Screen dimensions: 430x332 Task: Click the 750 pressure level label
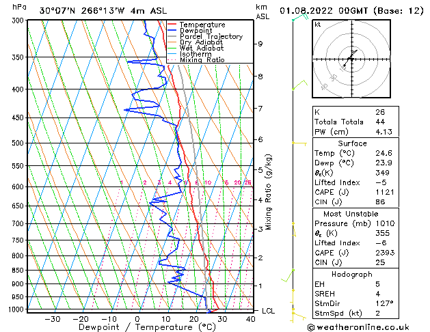point(19,240)
